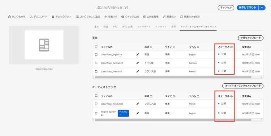Click the download (ダウンロード) icon in toolbar

coord(31,17)
